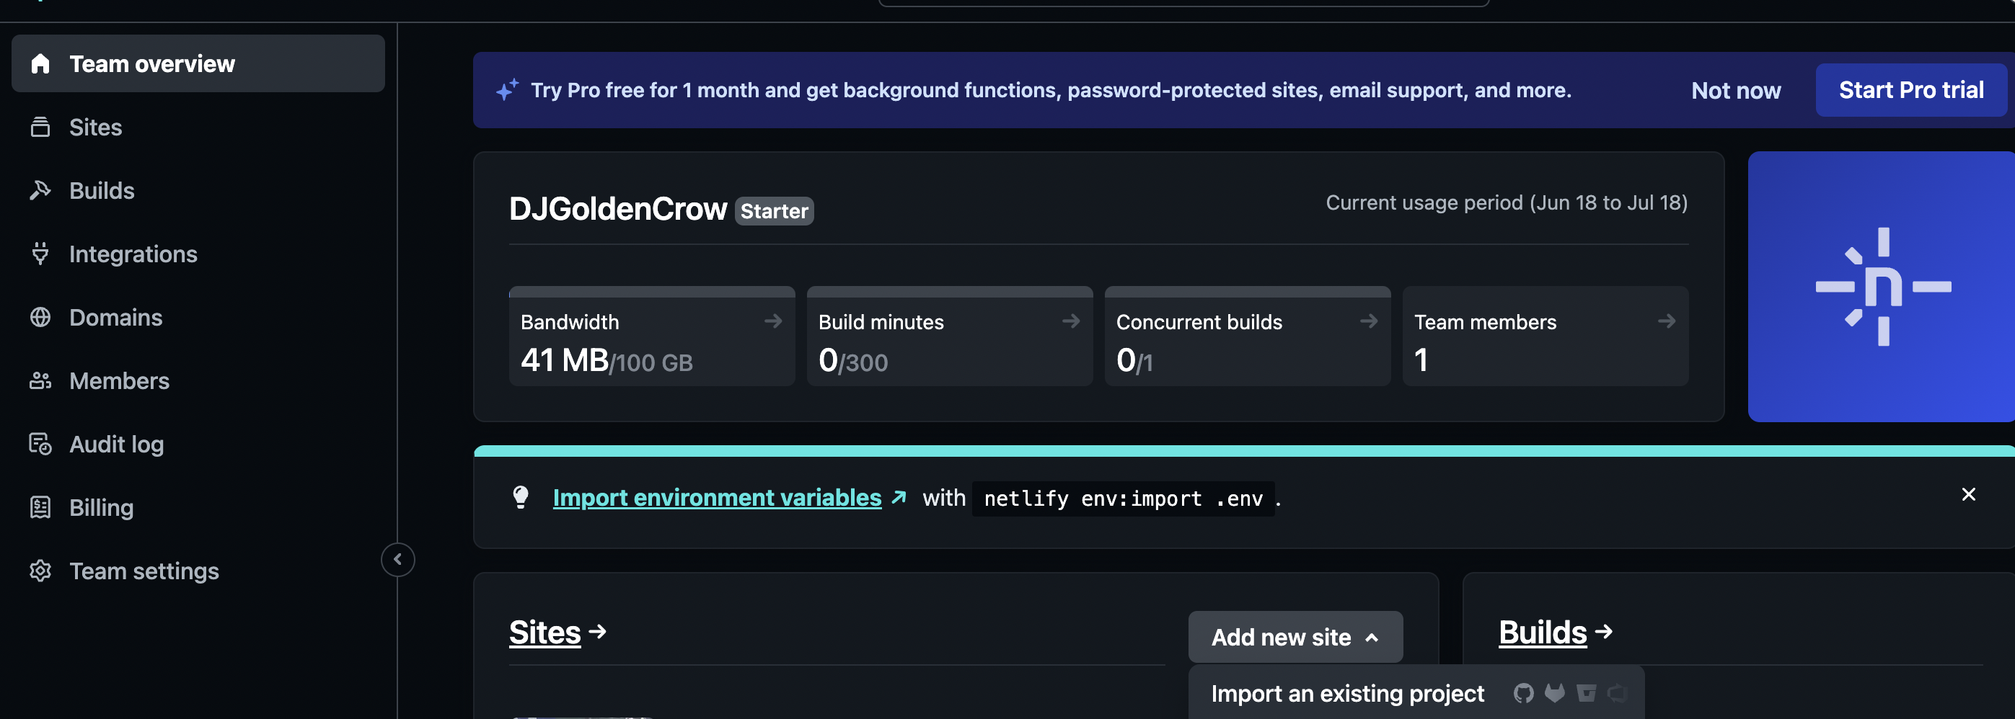Open the Bandwidth usage card
This screenshot has height=719, width=2015.
click(x=651, y=336)
